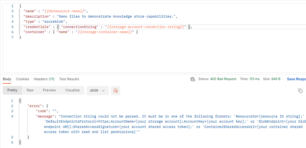The width and height of the screenshot is (306, 148).
Task: Click the {{storage-account-connection-string}} variable
Action: [x=146, y=27]
